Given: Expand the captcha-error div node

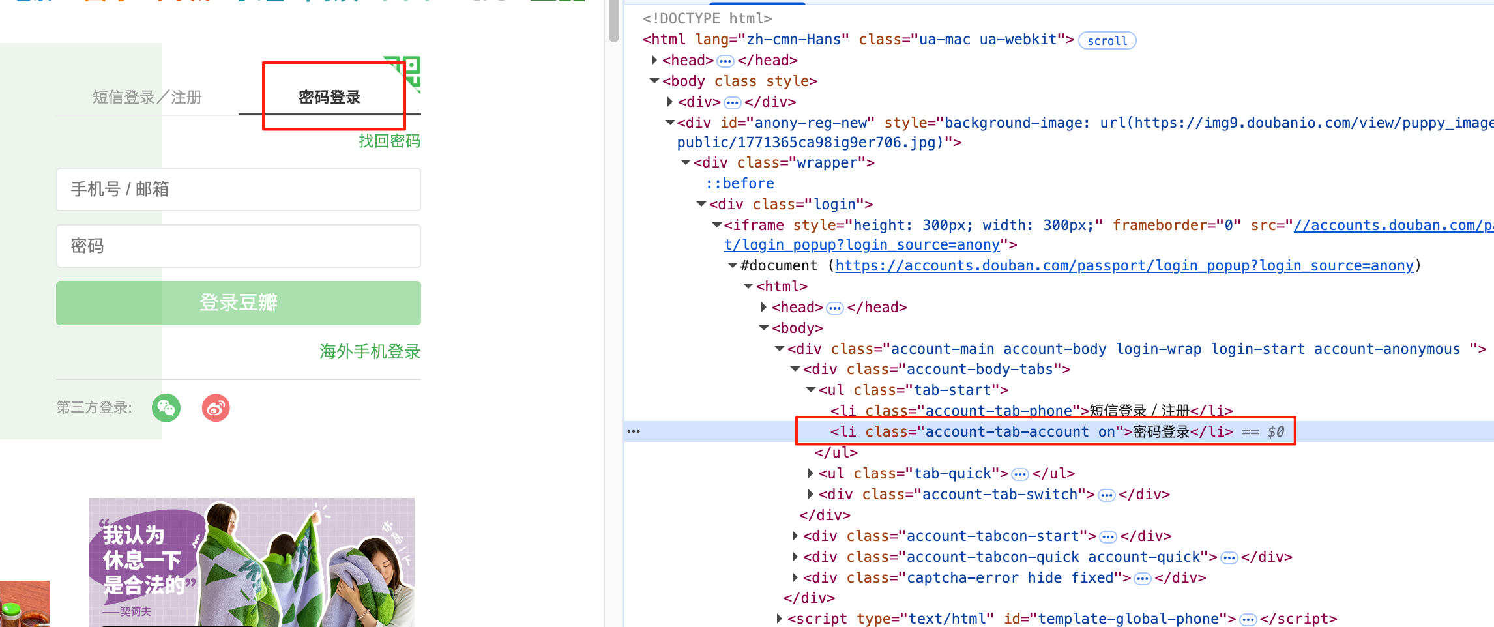Looking at the screenshot, I should [x=795, y=577].
